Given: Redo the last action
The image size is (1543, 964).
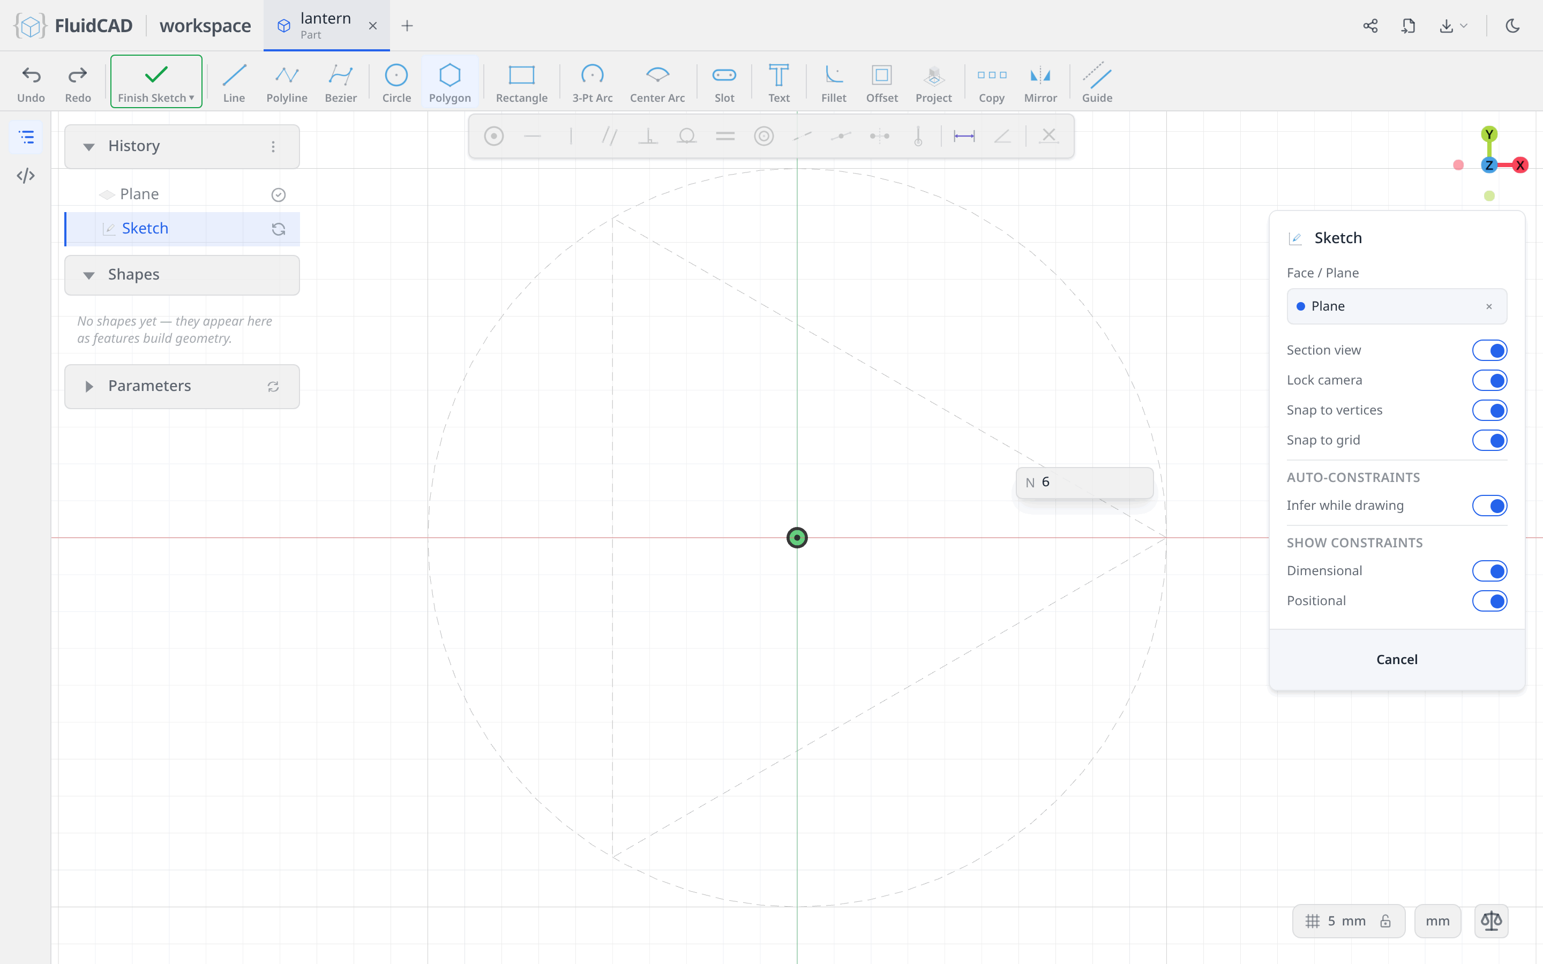Looking at the screenshot, I should [x=78, y=83].
